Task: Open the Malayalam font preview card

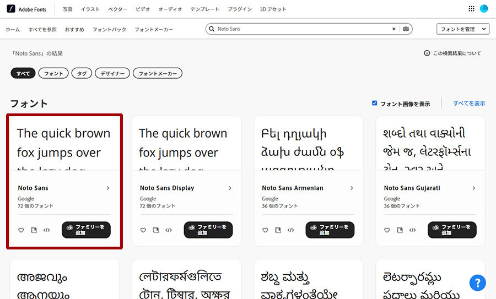Action: click(64, 279)
